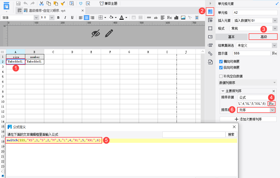Collapse the 主要排列序 group
The image size is (280, 178).
tap(223, 91)
